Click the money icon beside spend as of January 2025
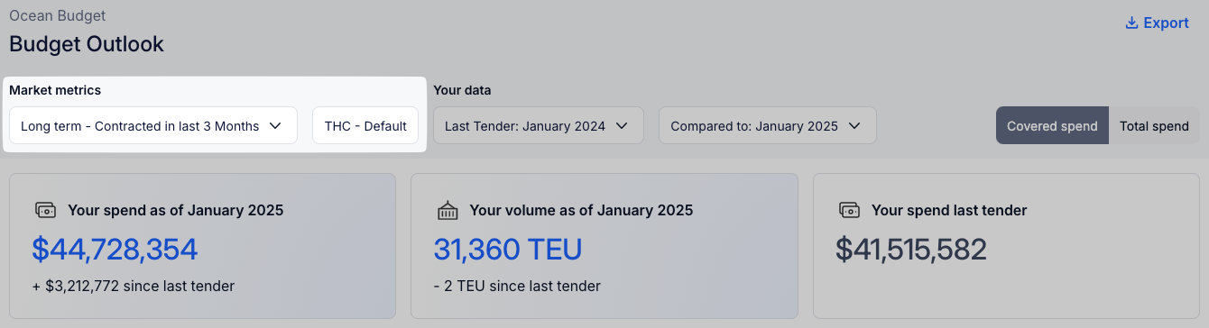 pos(45,210)
